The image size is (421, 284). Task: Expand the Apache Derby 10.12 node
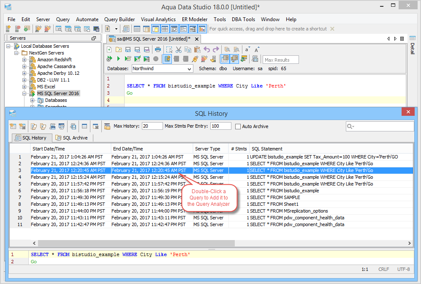tap(24, 73)
